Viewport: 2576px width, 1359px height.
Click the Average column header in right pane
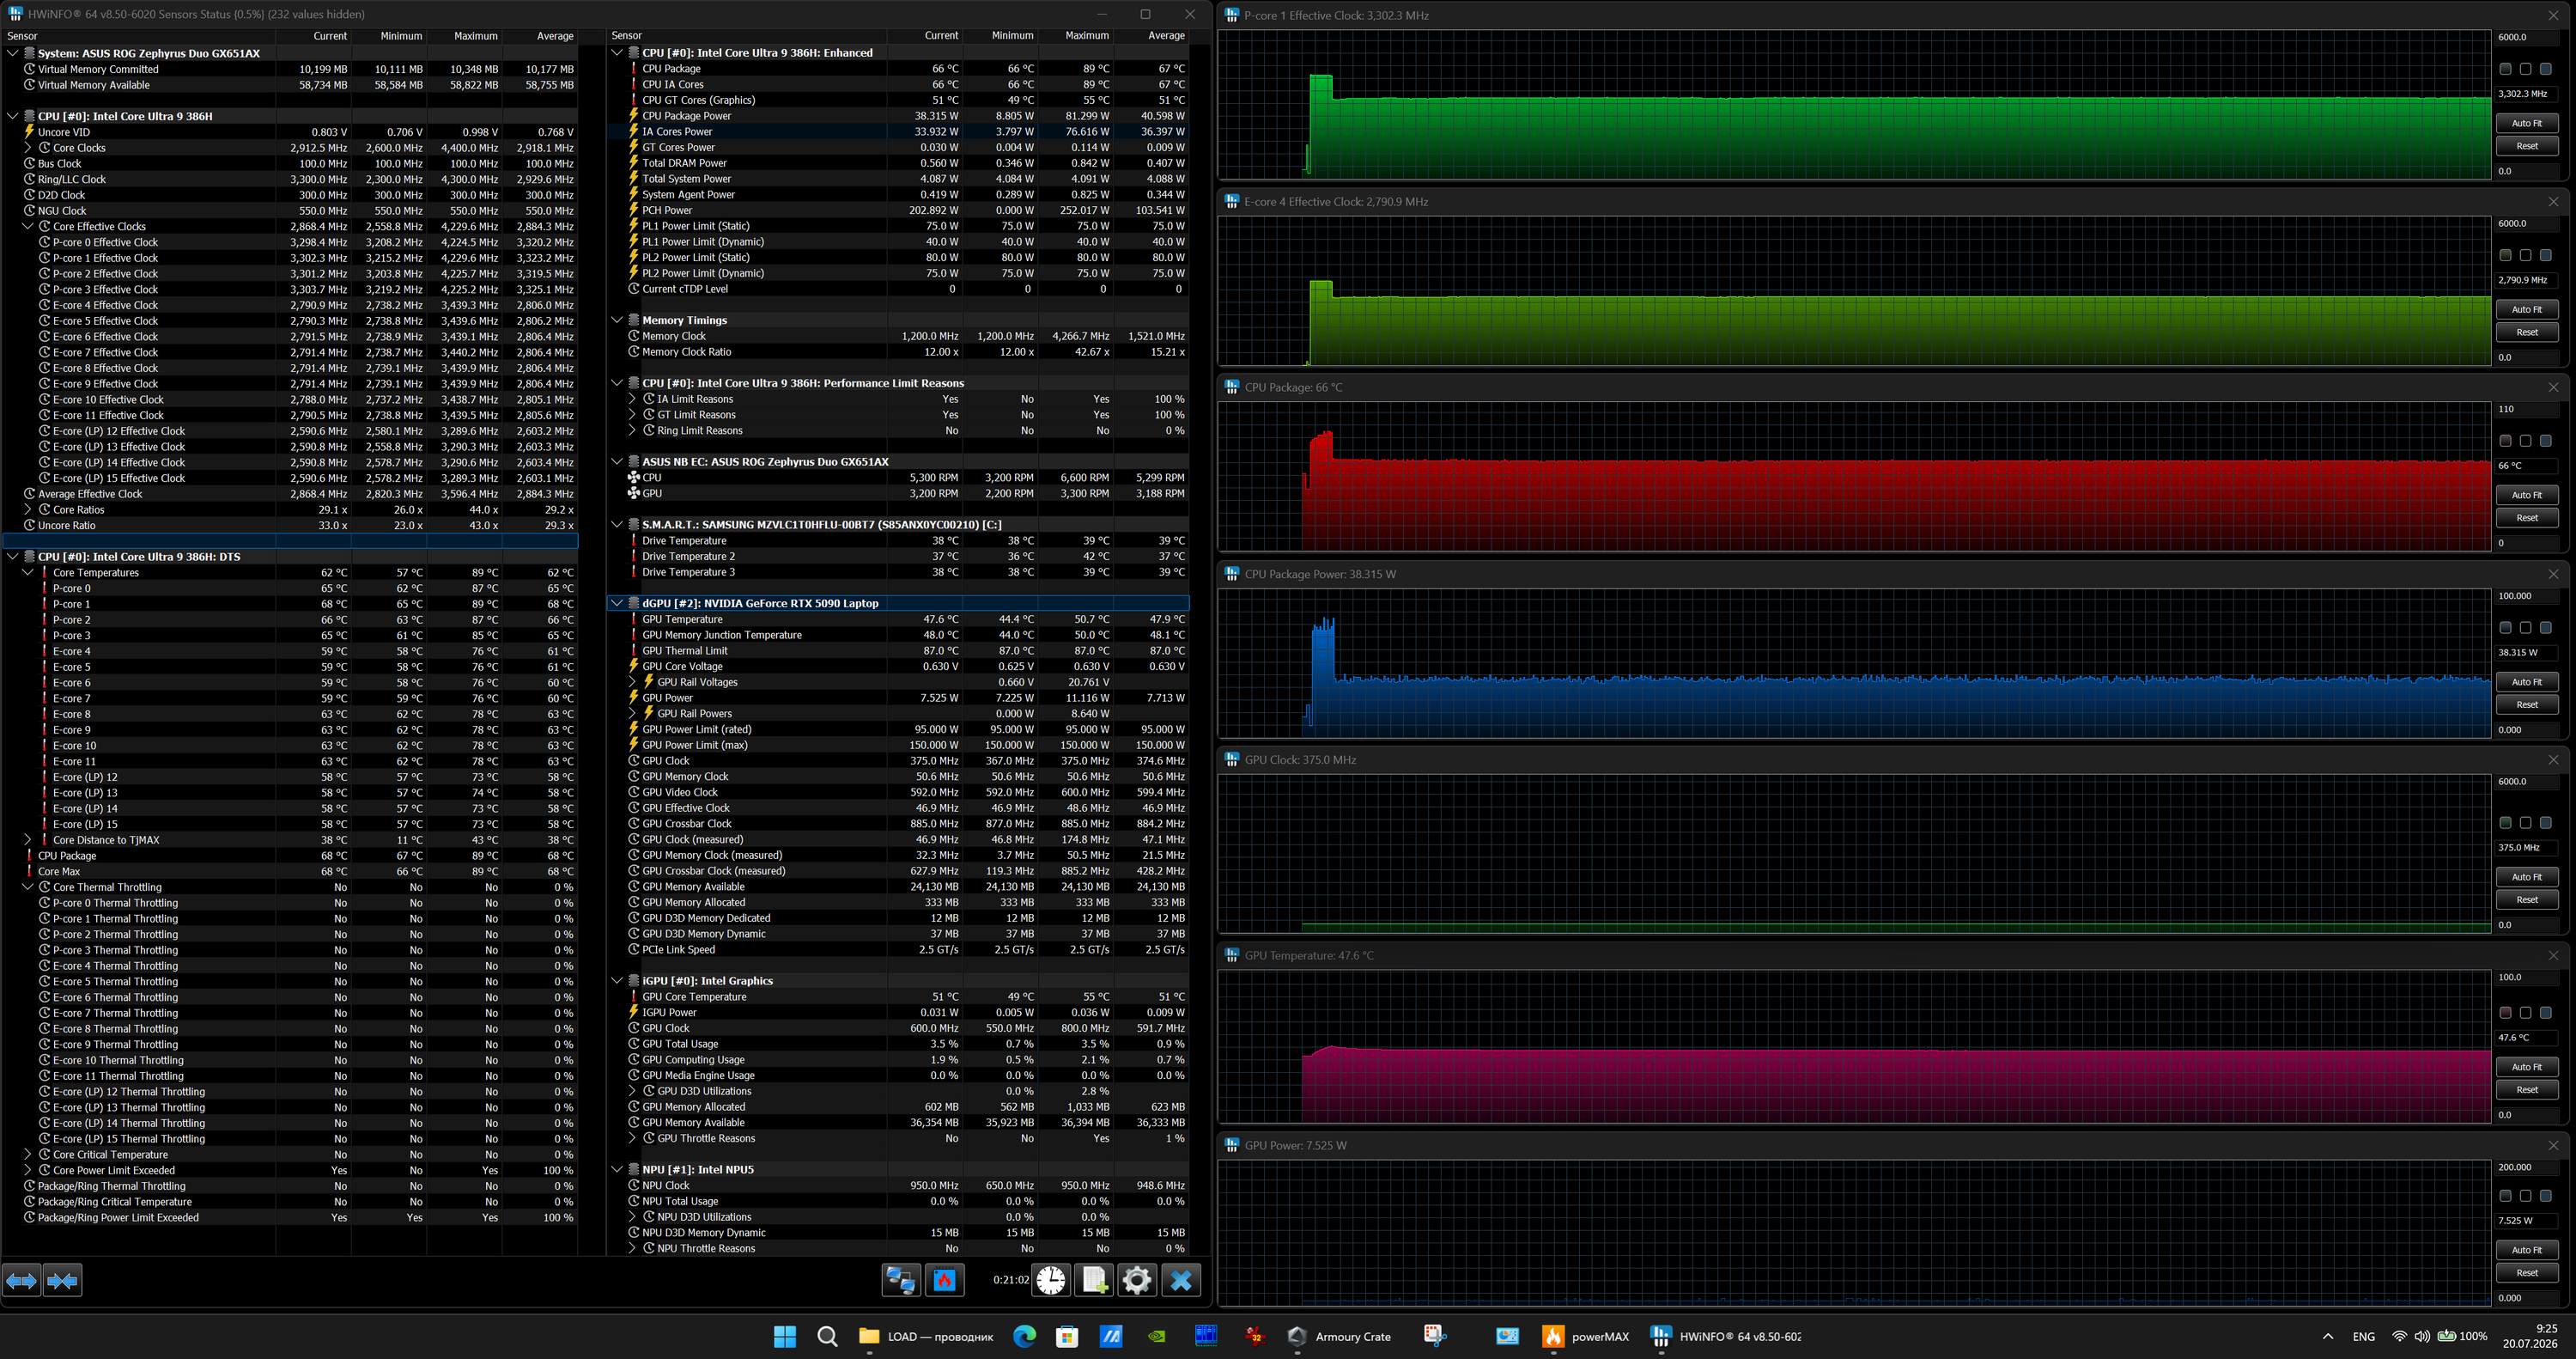[1152, 36]
